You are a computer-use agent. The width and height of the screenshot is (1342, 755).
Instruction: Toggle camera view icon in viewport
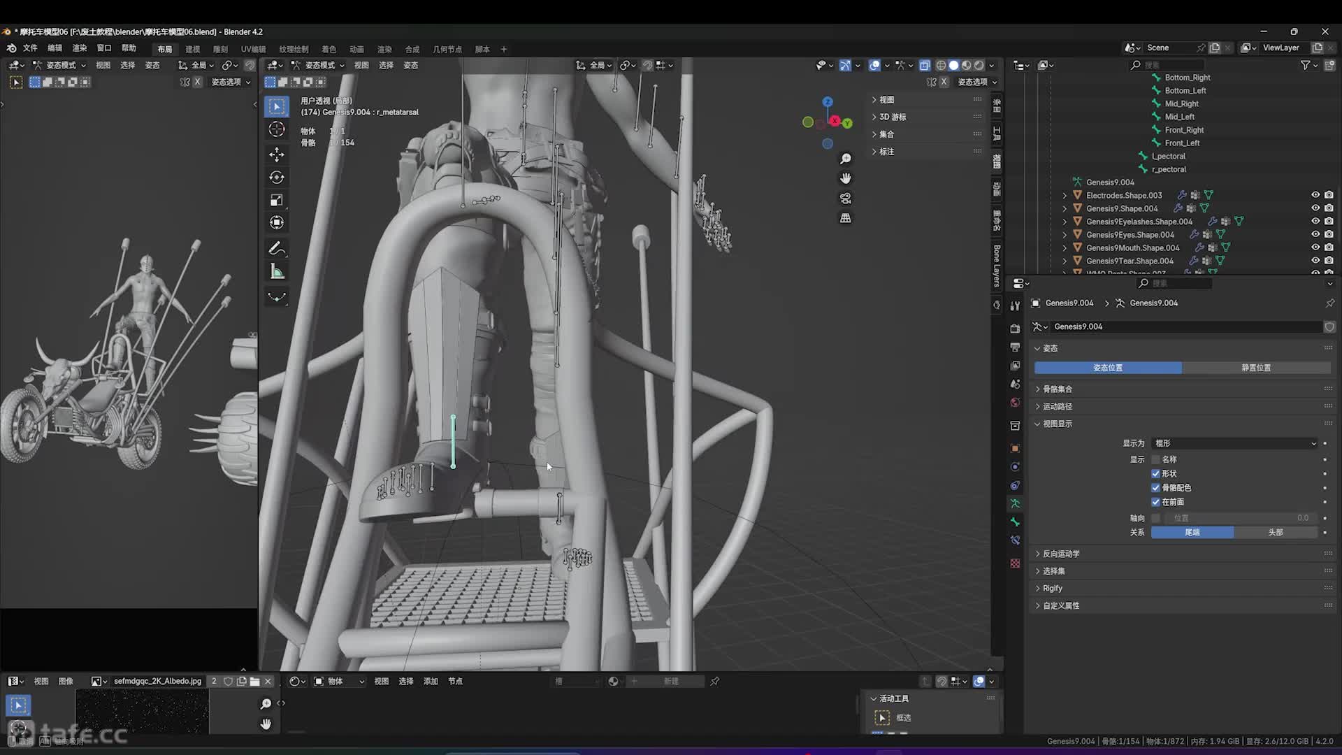845,198
